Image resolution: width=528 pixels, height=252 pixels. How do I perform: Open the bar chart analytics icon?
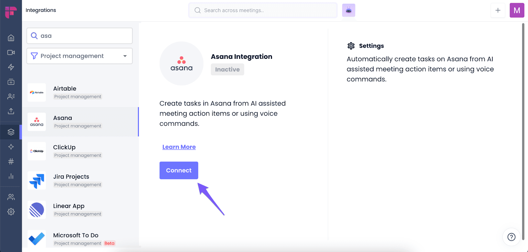[11, 176]
